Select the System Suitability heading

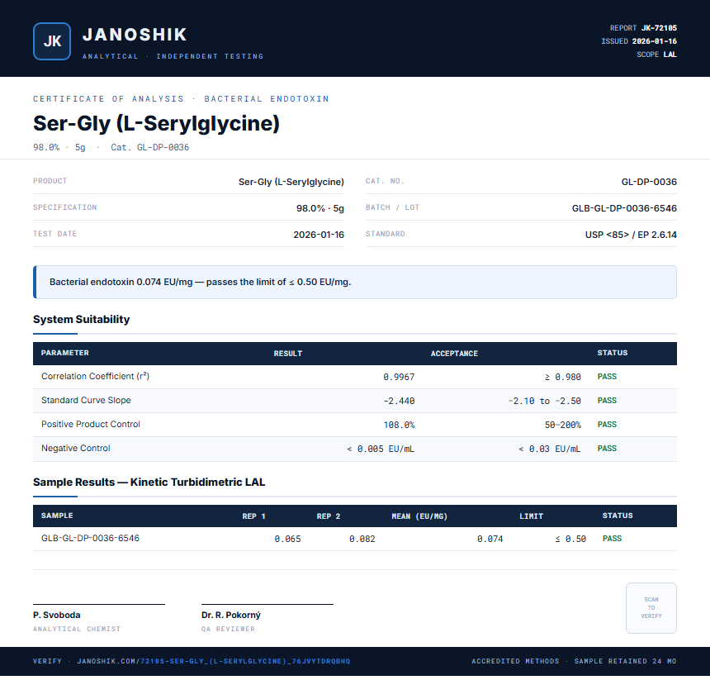tap(82, 319)
